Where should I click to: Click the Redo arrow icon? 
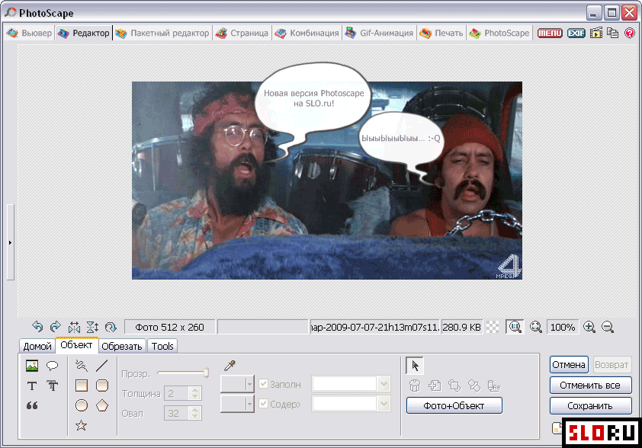55,327
